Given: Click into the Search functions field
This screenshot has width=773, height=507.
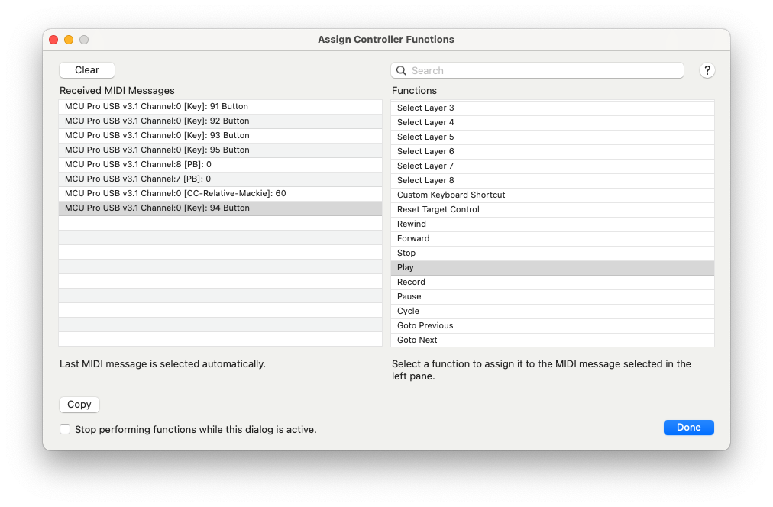Looking at the screenshot, I should [x=544, y=70].
